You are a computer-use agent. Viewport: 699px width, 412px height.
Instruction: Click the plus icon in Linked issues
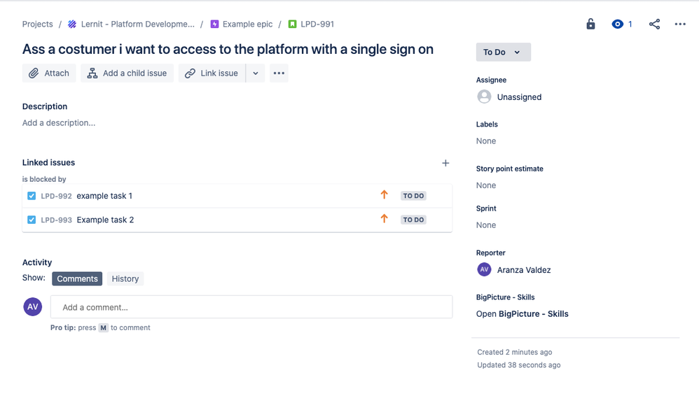coord(445,163)
